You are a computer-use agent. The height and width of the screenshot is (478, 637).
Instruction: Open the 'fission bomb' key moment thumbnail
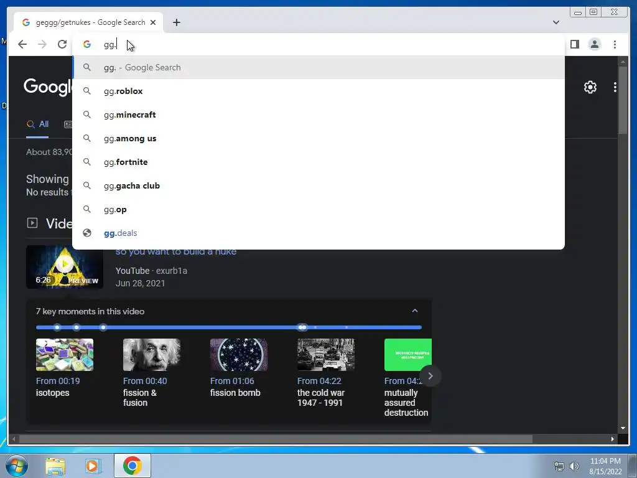(x=239, y=355)
